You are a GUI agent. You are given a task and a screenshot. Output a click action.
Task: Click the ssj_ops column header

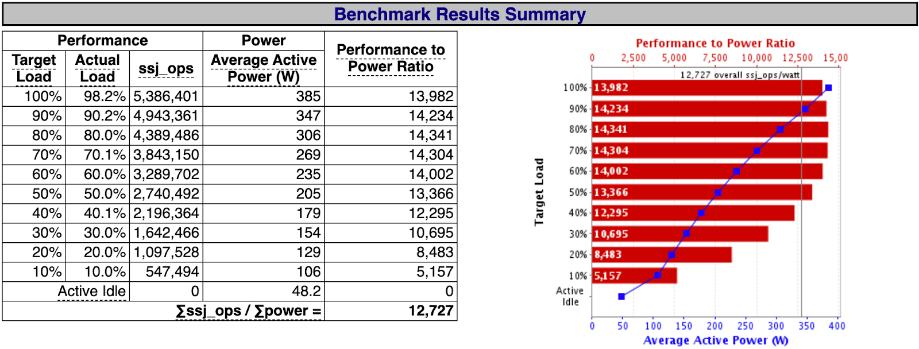[x=166, y=69]
